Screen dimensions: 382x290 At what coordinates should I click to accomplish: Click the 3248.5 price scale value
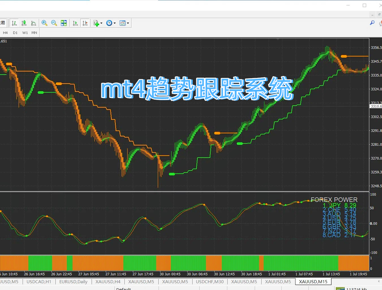[x=376, y=186]
